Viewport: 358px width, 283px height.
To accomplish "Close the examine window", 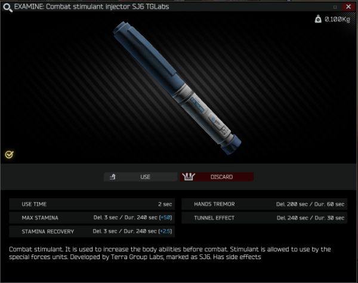I will tap(348, 7).
